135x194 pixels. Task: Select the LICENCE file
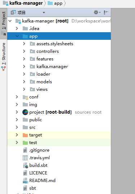pyautogui.click(x=38, y=173)
